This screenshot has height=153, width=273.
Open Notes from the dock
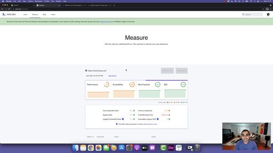coord(83,148)
